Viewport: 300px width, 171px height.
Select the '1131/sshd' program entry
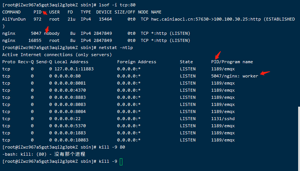[223, 119]
